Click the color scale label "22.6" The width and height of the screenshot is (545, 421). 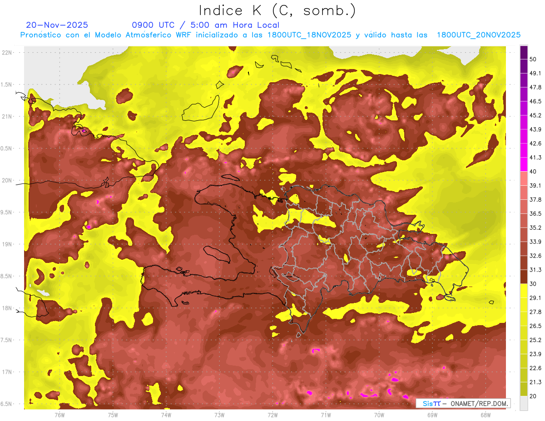(x=535, y=368)
